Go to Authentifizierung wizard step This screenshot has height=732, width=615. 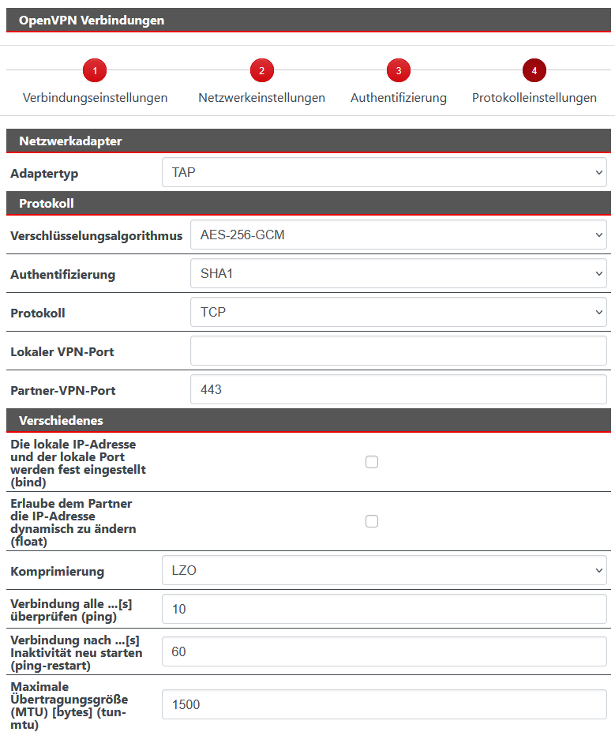coord(399,98)
